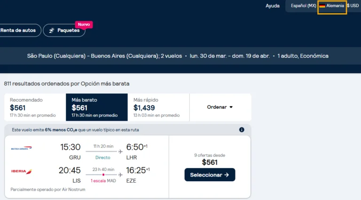Viewport: 361px width, 200px height.
Task: Click the Iberia airline logo
Action: (22, 171)
